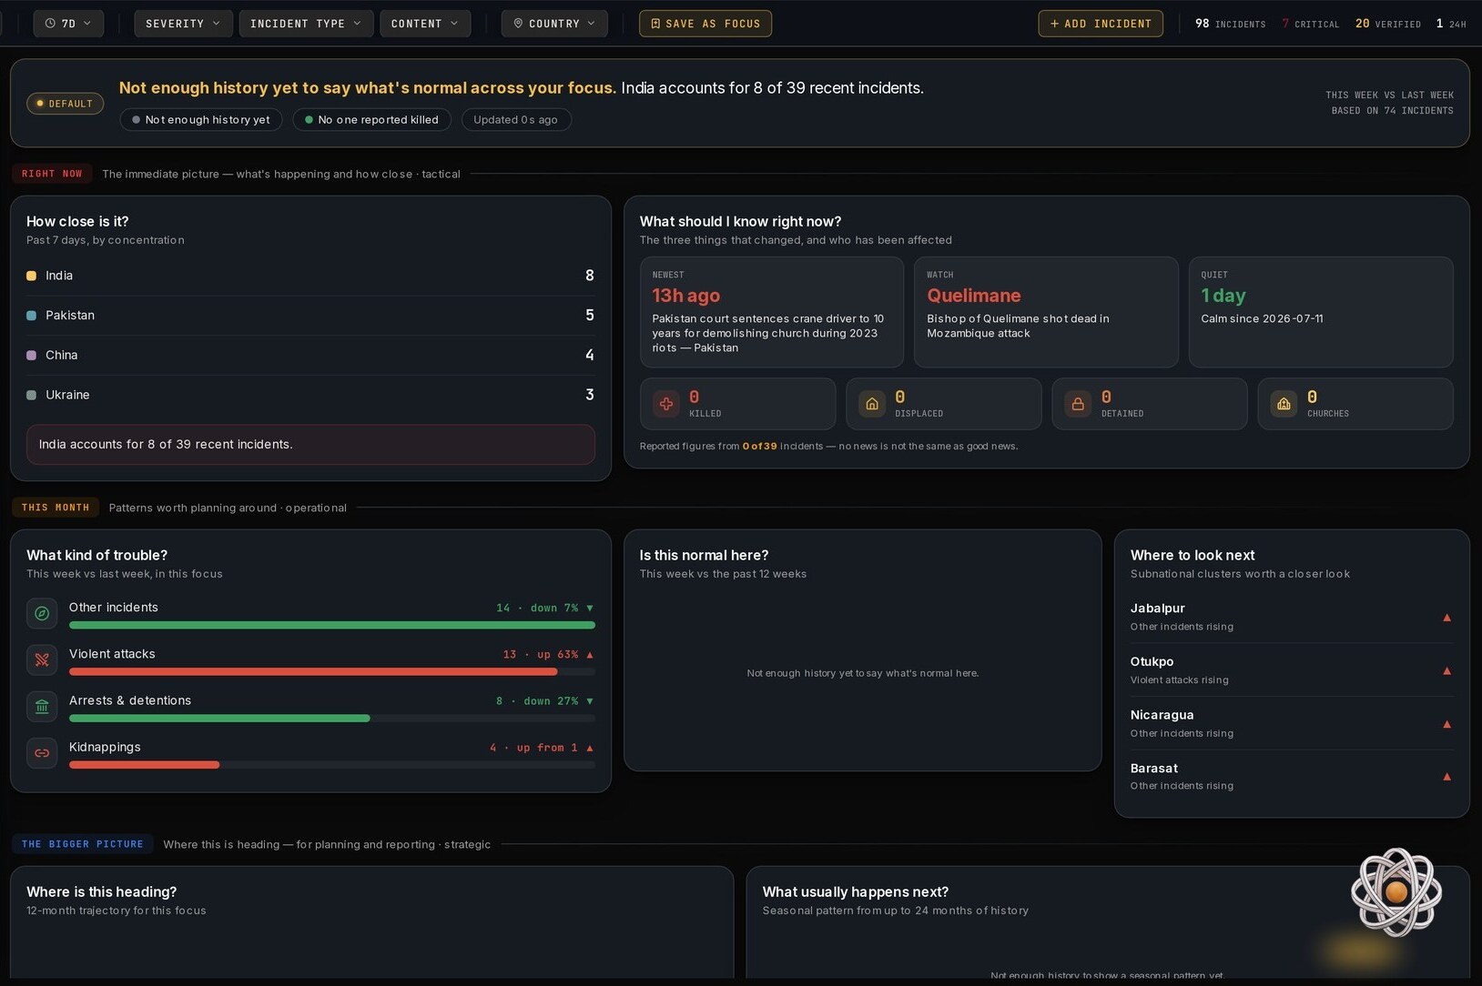Click the 0 of 39 reported figures text
The height and width of the screenshot is (986, 1482).
(759, 447)
